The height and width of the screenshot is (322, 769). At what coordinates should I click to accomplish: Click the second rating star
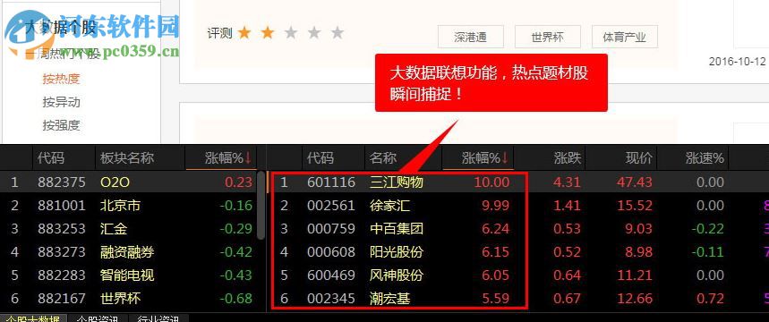(x=268, y=33)
